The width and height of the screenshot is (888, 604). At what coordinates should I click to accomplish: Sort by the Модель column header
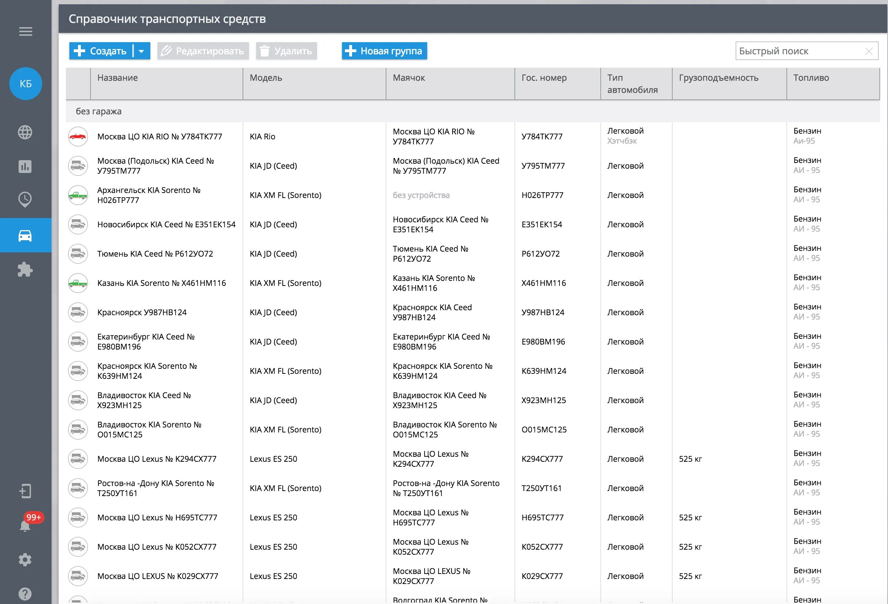314,84
